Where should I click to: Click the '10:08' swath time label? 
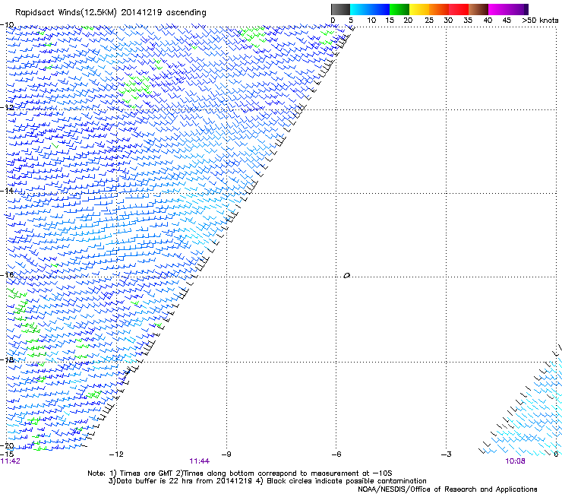click(516, 461)
